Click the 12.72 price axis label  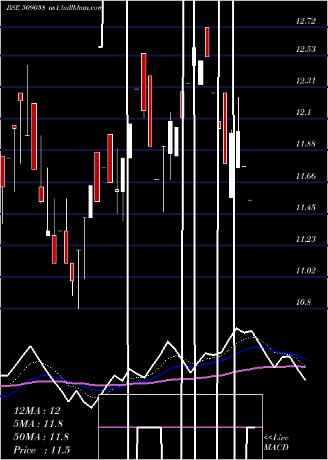306,21
